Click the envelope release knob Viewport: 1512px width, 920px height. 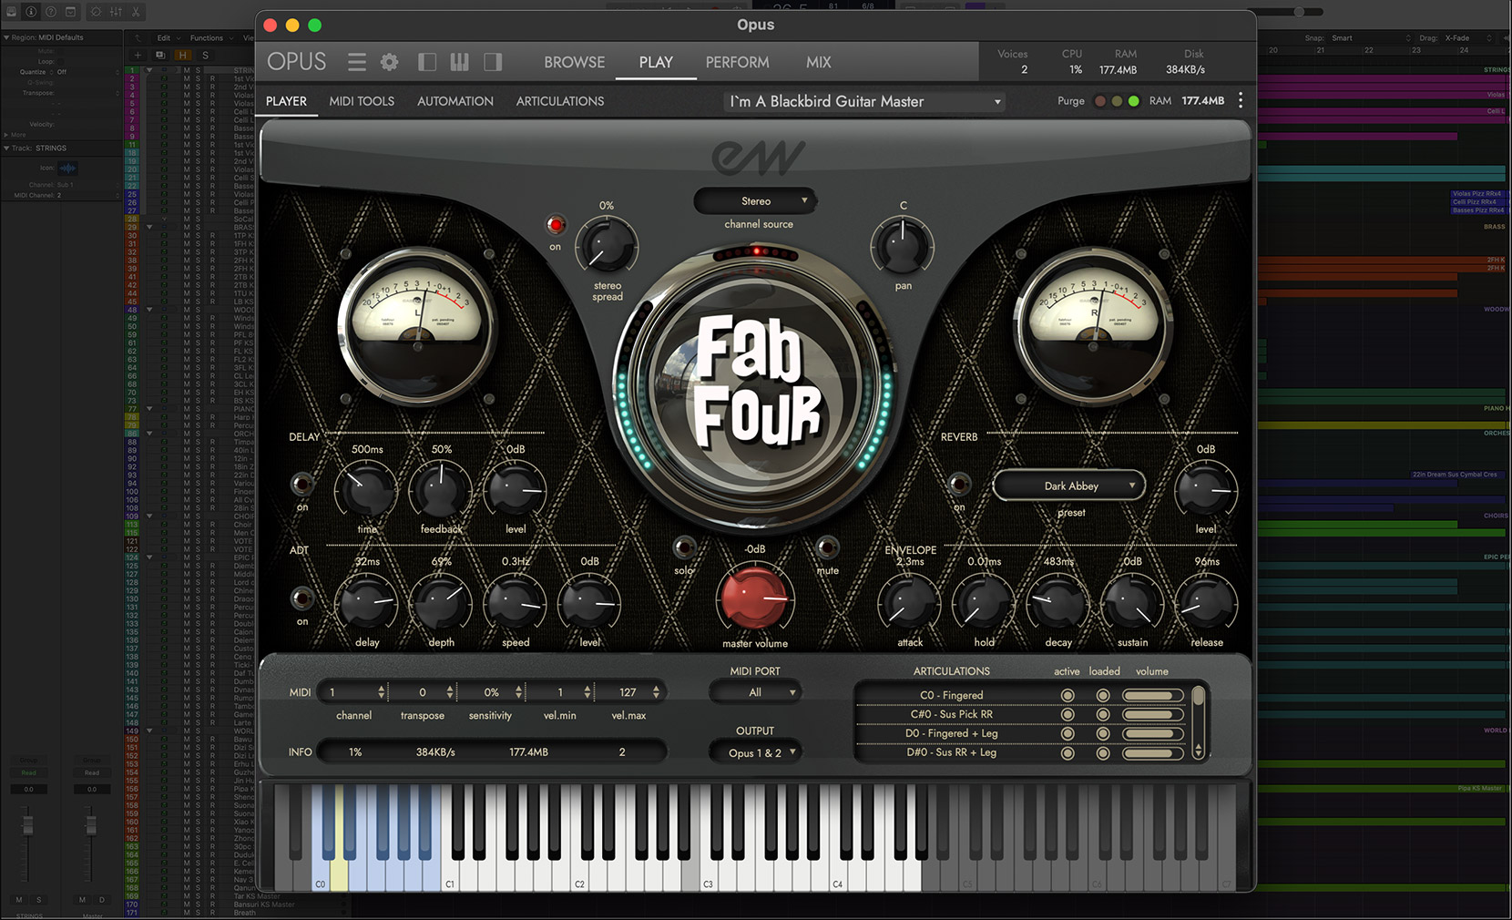point(1207,603)
